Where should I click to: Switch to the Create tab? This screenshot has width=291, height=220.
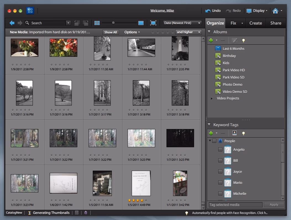coord(255,23)
